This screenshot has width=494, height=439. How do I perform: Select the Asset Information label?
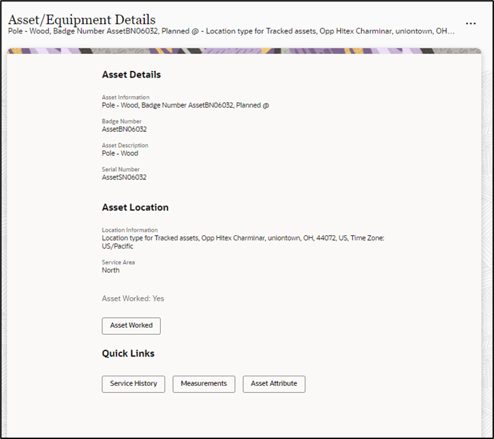point(125,97)
